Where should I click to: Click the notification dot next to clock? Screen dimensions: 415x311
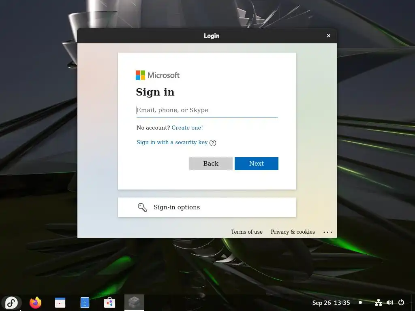pos(360,302)
